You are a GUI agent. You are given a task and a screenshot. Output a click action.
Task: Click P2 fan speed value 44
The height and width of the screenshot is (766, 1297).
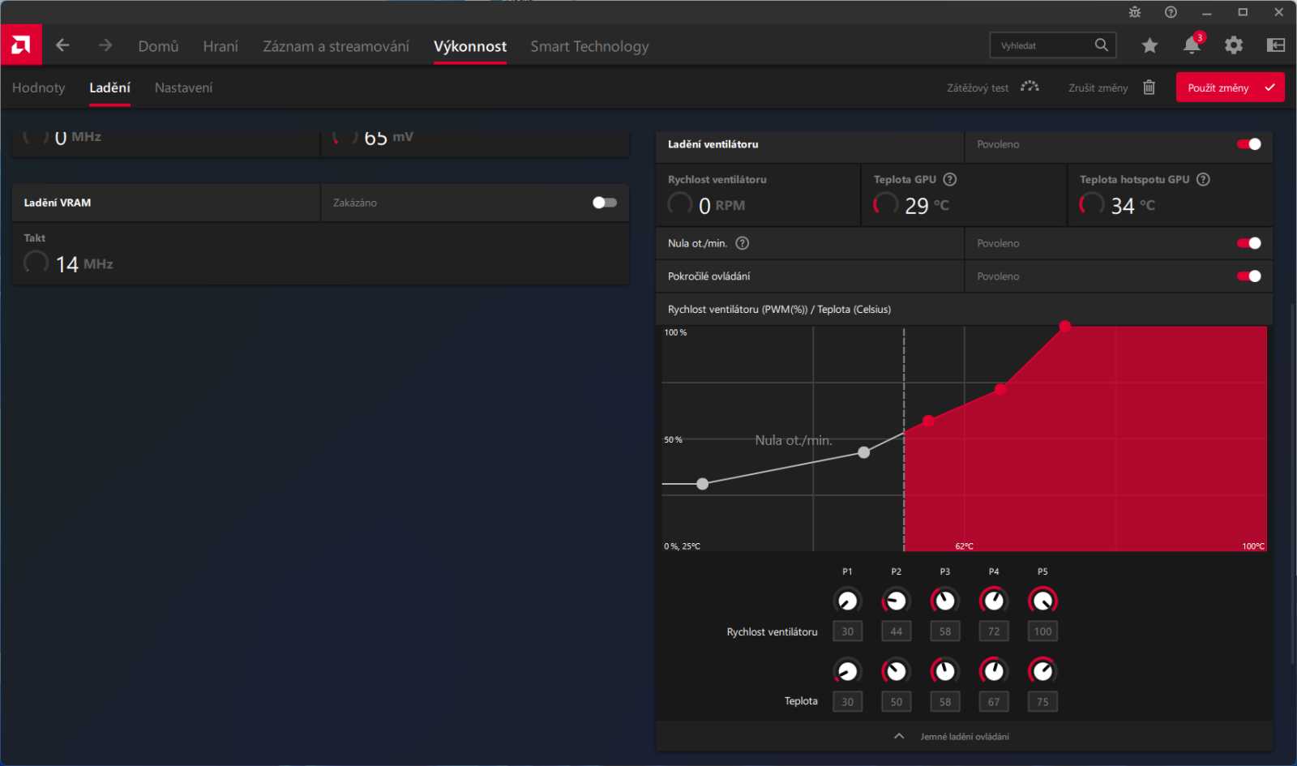[896, 631]
